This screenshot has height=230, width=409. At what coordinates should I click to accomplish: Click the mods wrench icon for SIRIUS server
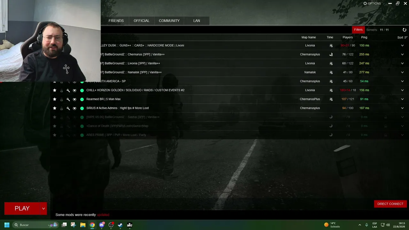pos(68,108)
